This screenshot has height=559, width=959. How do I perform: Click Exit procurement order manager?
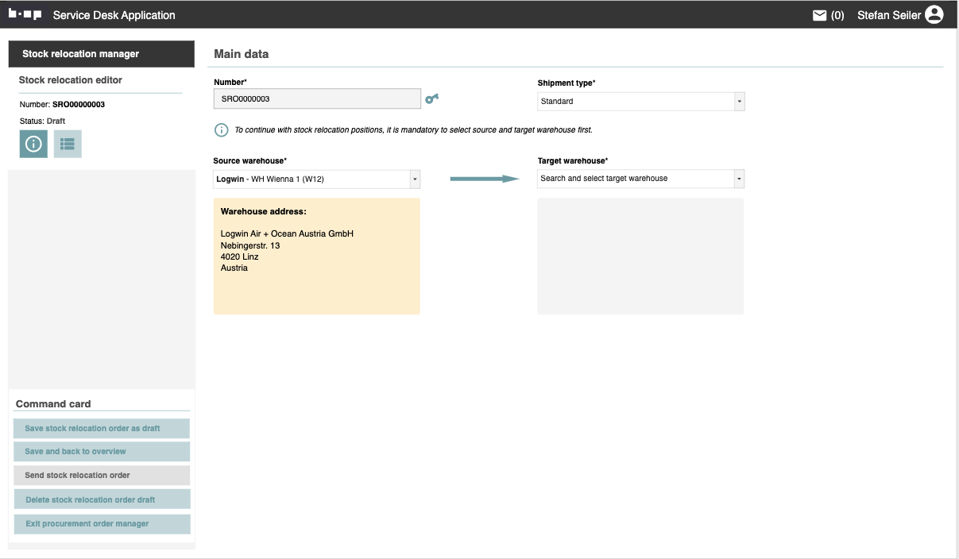click(x=102, y=524)
